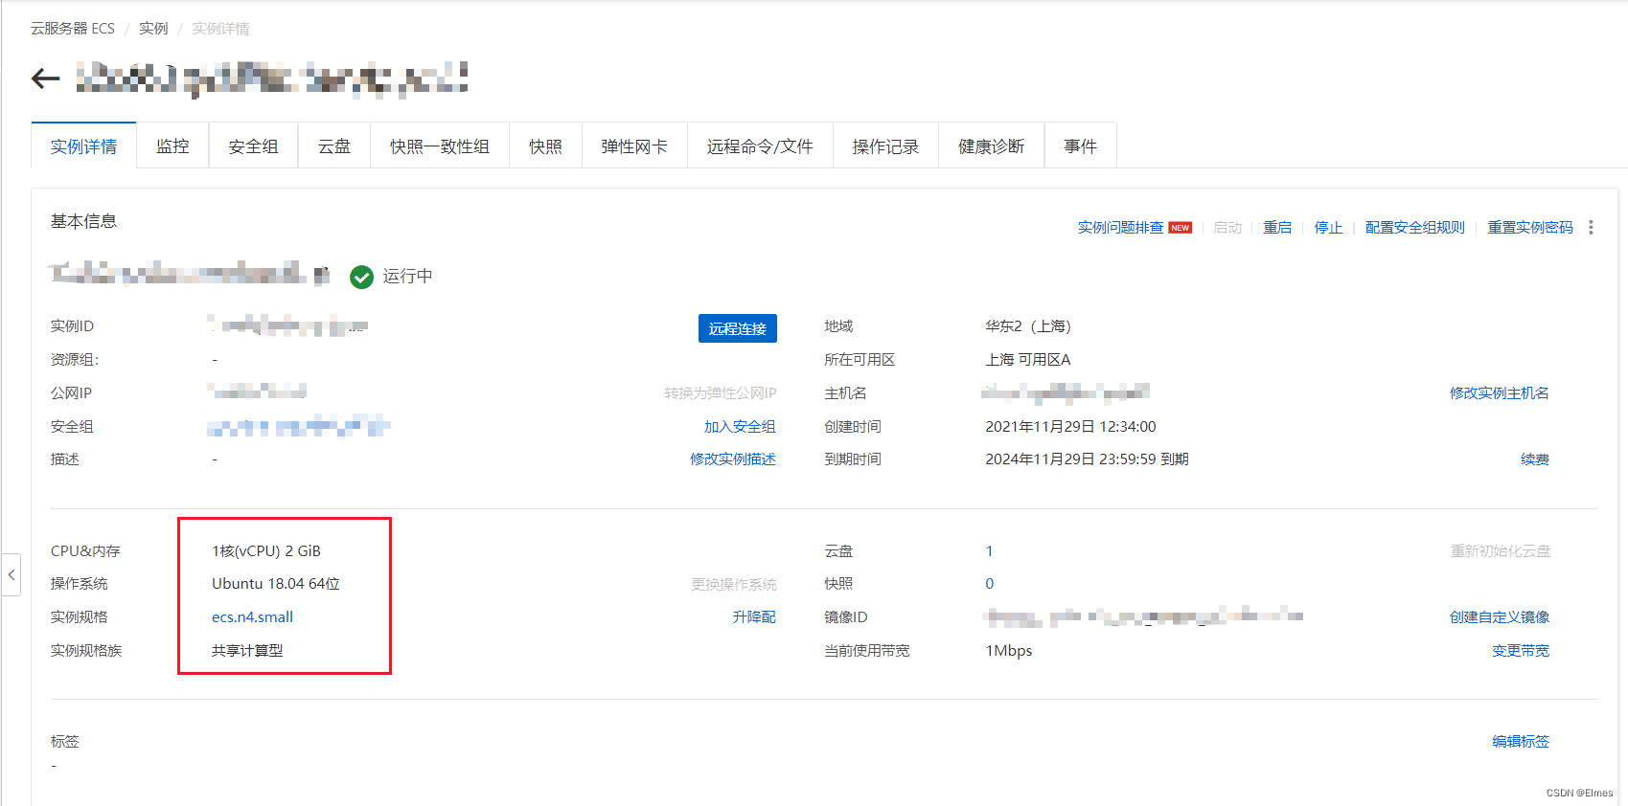Click 云服务器 ECS breadcrumb
The height and width of the screenshot is (806, 1628).
pyautogui.click(x=73, y=29)
